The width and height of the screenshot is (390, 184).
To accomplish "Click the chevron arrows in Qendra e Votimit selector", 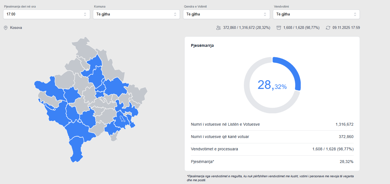I will (265, 14).
